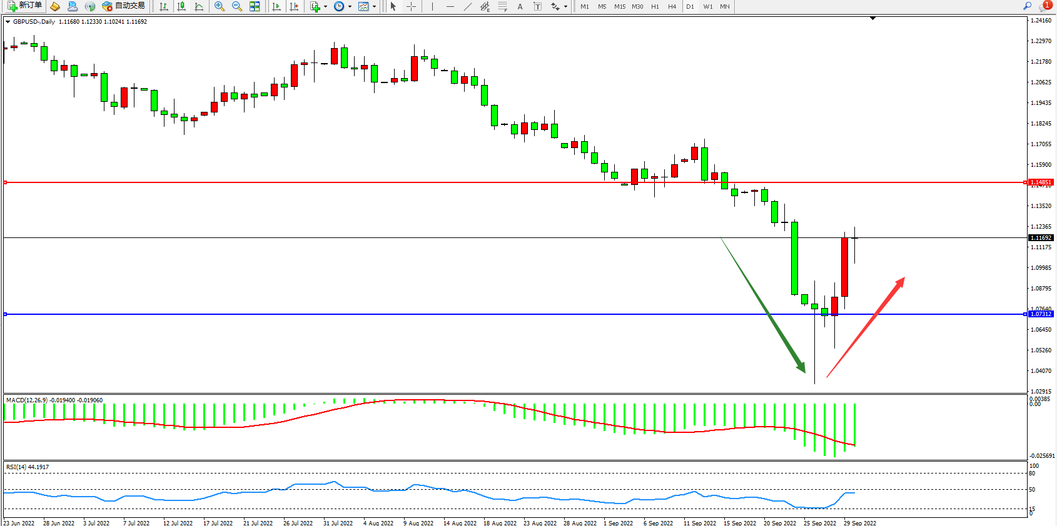Toggle chart shift button
The width and height of the screenshot is (1057, 526).
294,6
